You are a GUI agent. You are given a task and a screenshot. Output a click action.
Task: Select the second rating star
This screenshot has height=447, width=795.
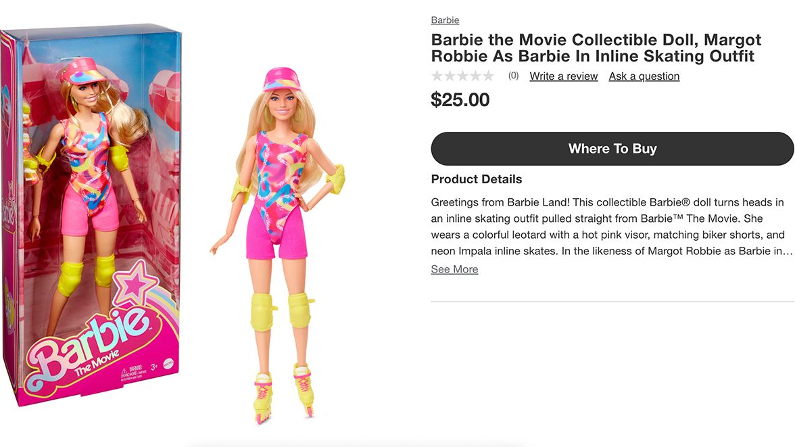click(450, 76)
